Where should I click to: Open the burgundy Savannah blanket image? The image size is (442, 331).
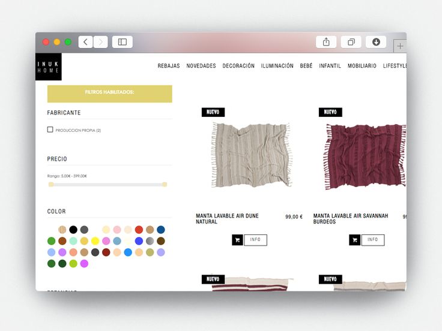tap(365, 157)
